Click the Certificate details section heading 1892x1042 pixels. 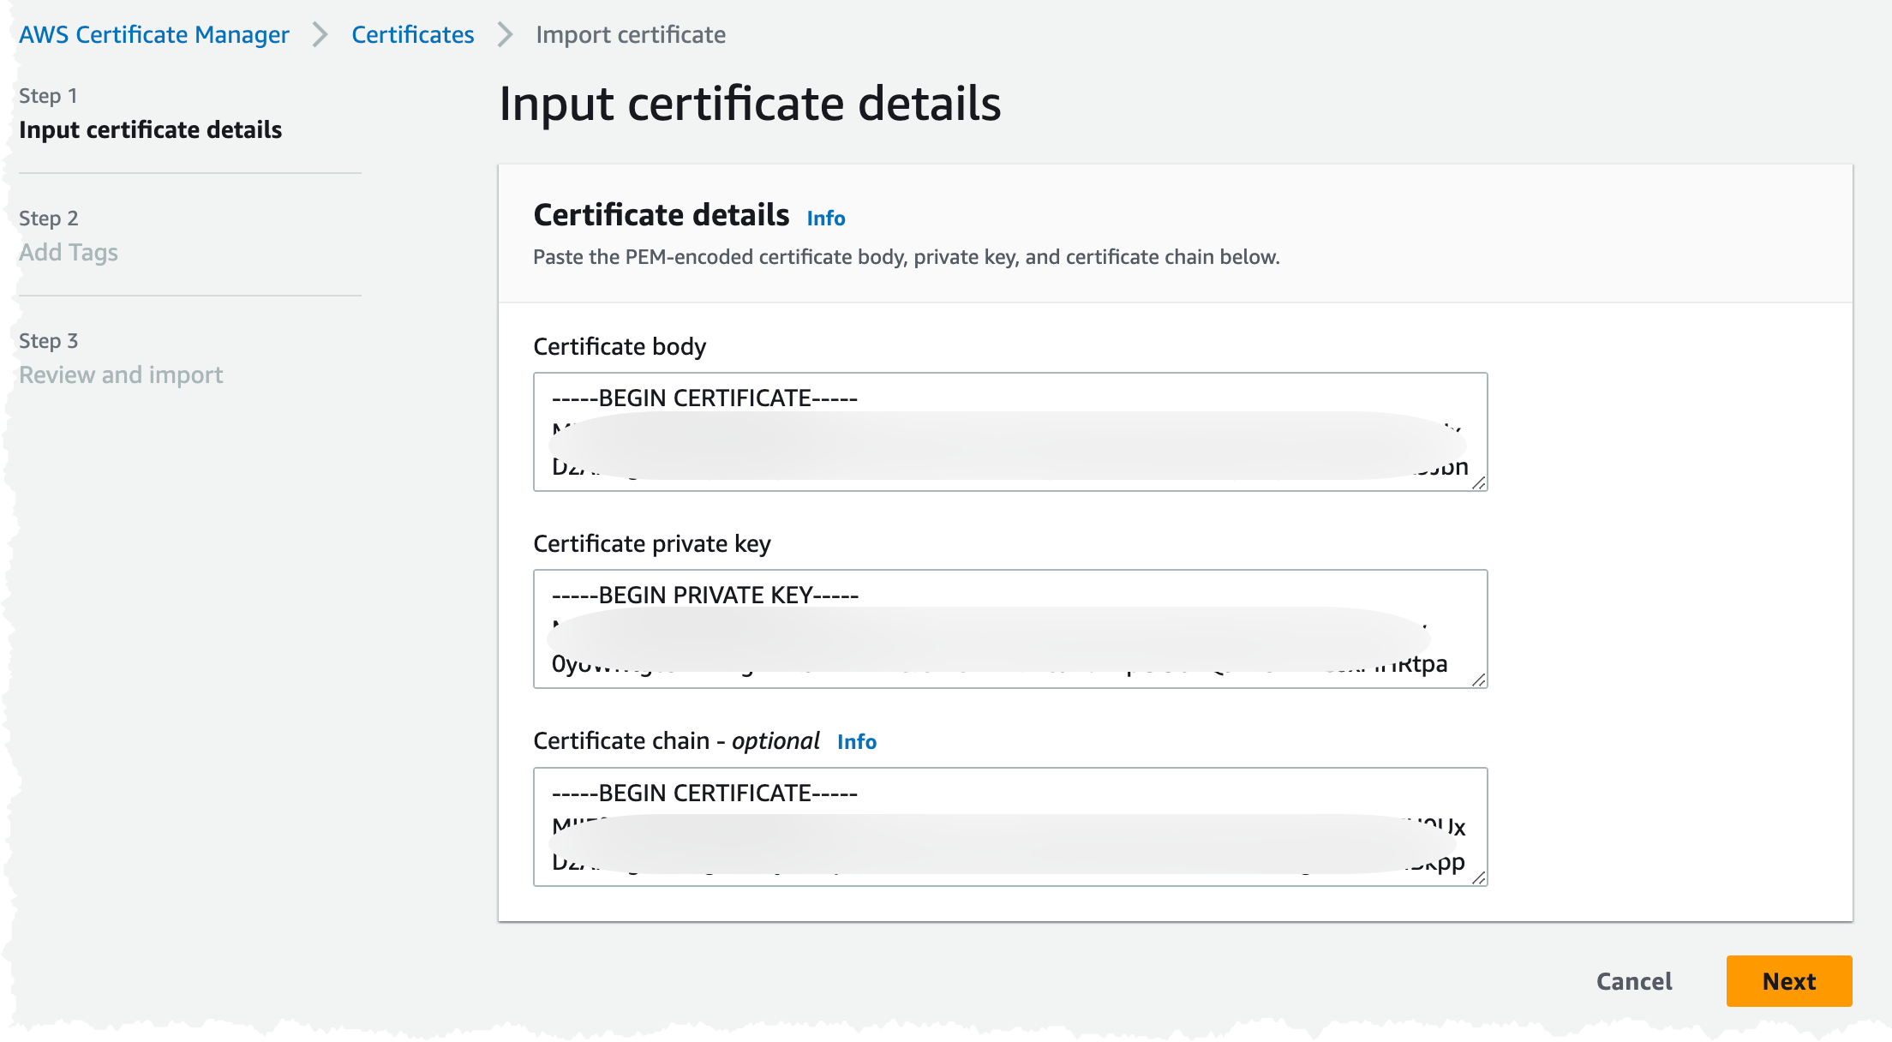tap(662, 215)
